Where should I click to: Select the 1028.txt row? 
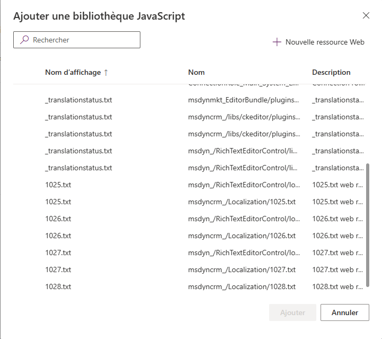pos(190,286)
